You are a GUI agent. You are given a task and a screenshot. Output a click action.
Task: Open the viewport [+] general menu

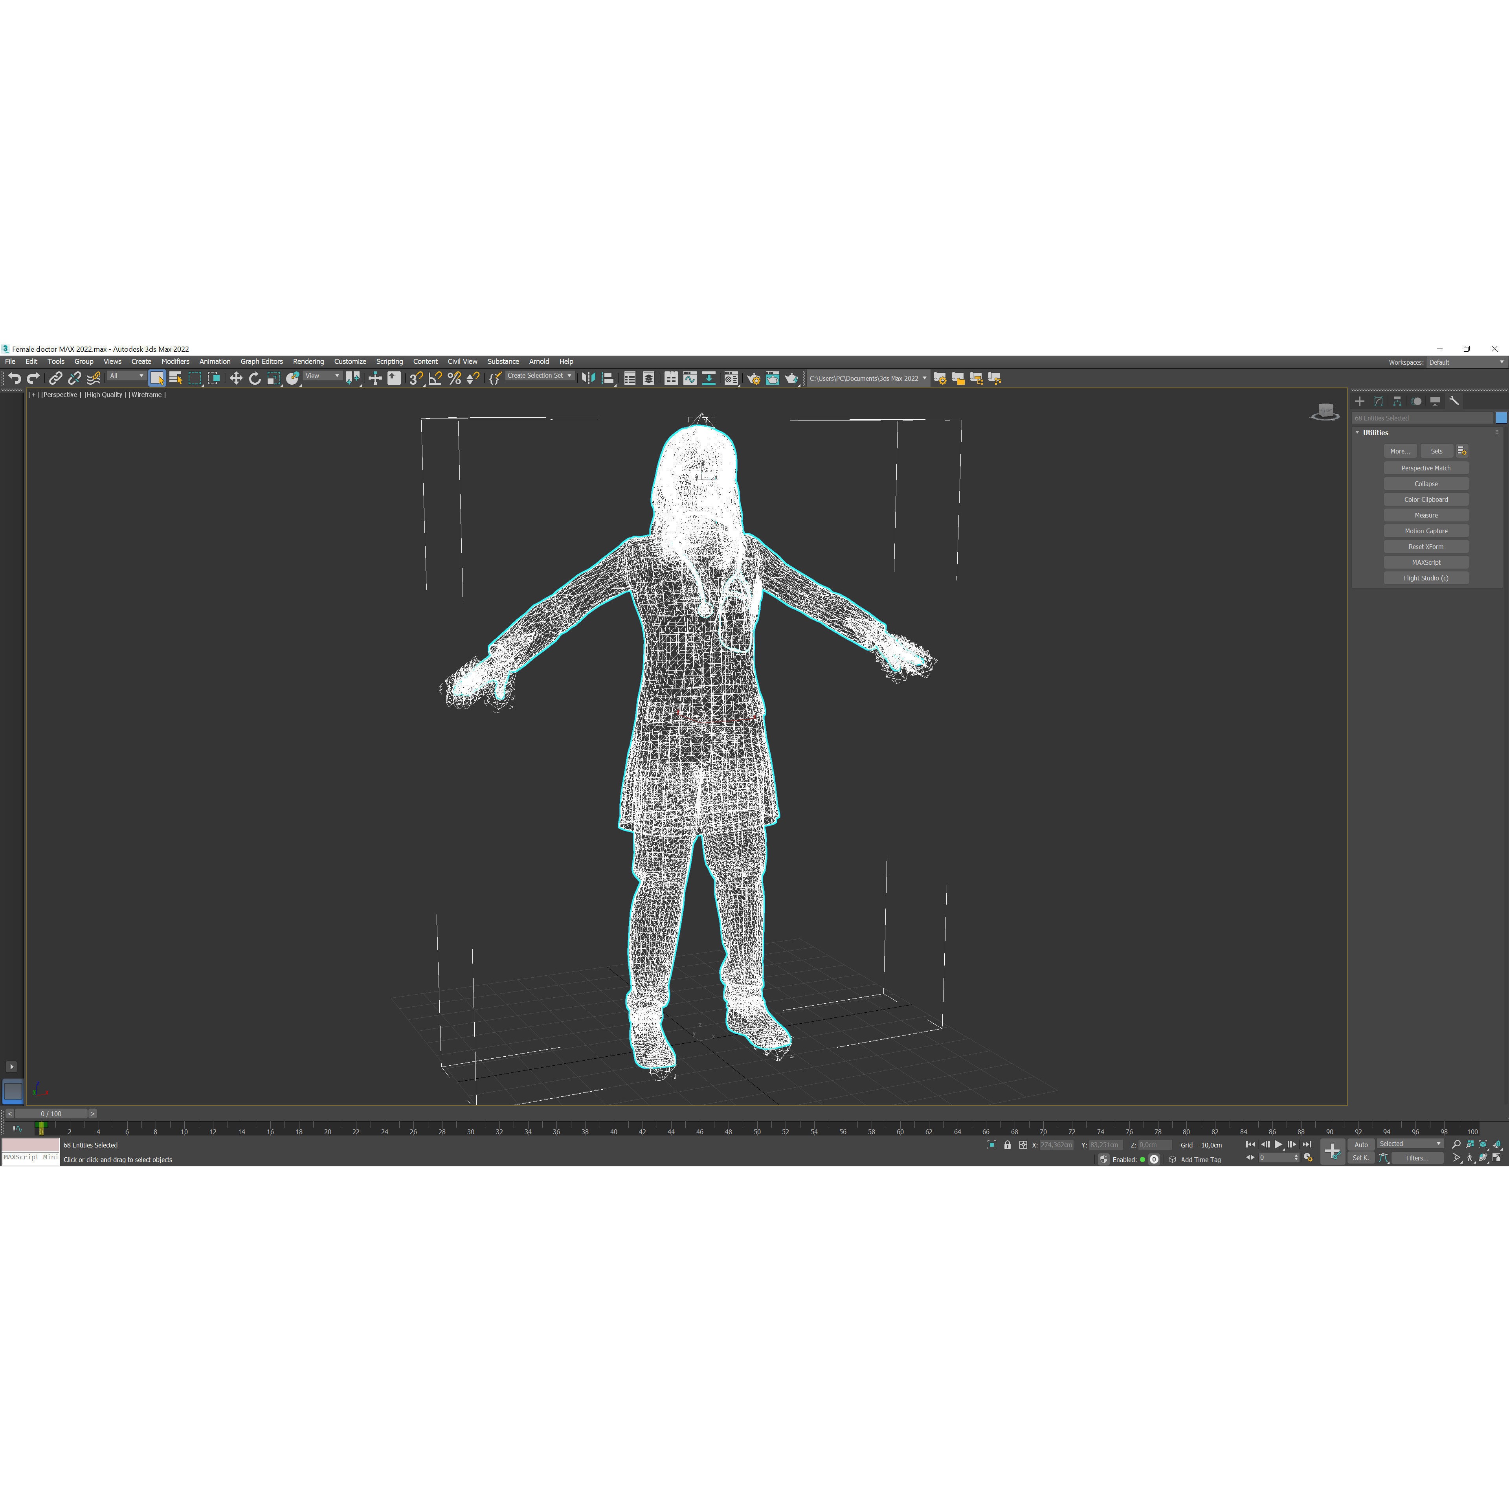[x=33, y=395]
